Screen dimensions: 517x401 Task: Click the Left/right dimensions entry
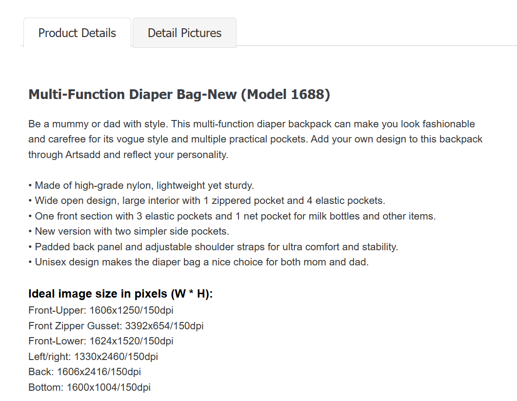point(93,357)
